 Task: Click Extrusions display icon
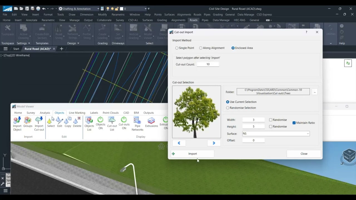pos(151,122)
